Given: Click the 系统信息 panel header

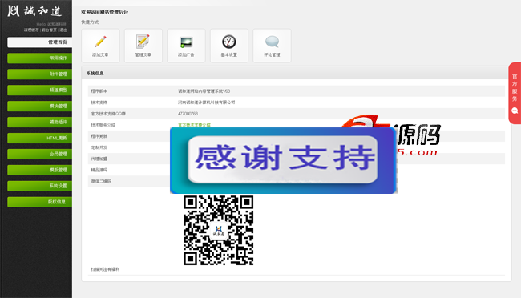Looking at the screenshot, I should pos(297,73).
